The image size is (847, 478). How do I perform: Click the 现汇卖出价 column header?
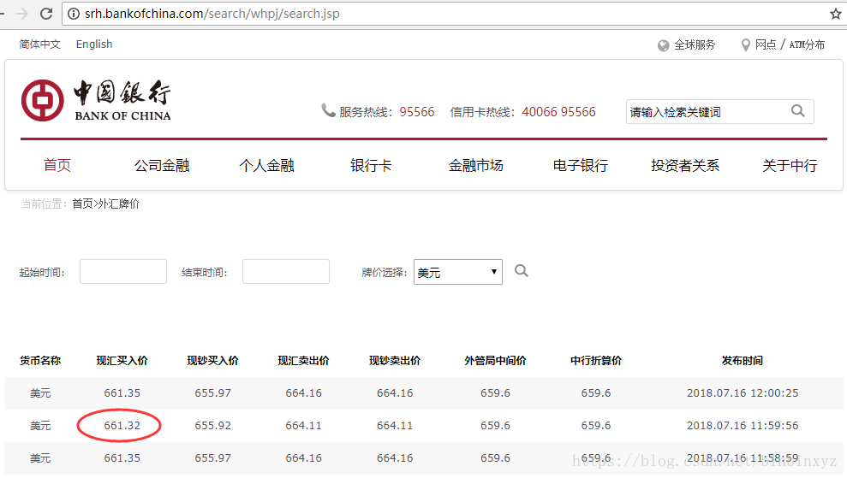(303, 360)
